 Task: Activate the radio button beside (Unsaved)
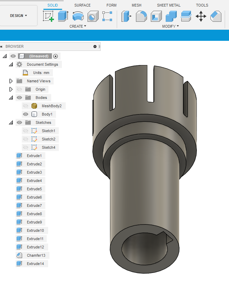55,56
